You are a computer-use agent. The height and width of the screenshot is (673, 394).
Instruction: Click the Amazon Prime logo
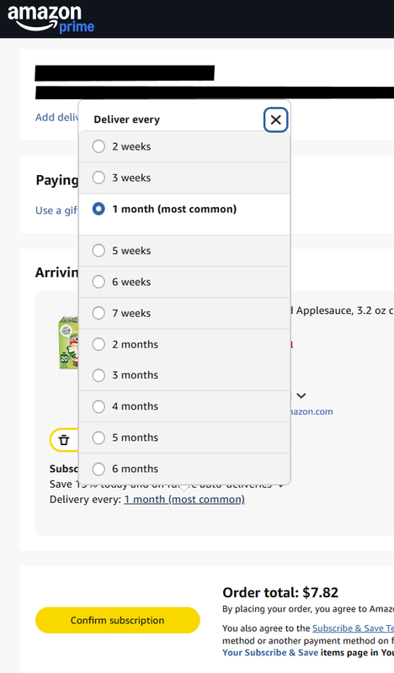coord(51,19)
